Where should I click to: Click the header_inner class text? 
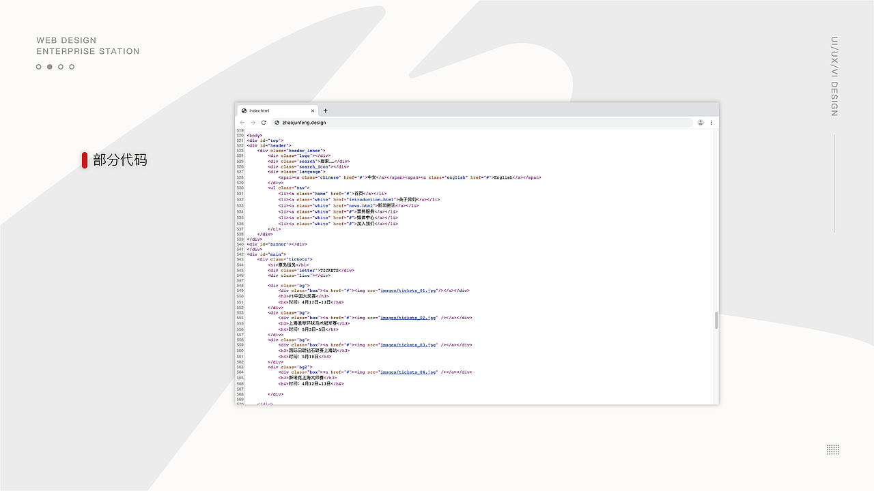(x=305, y=151)
